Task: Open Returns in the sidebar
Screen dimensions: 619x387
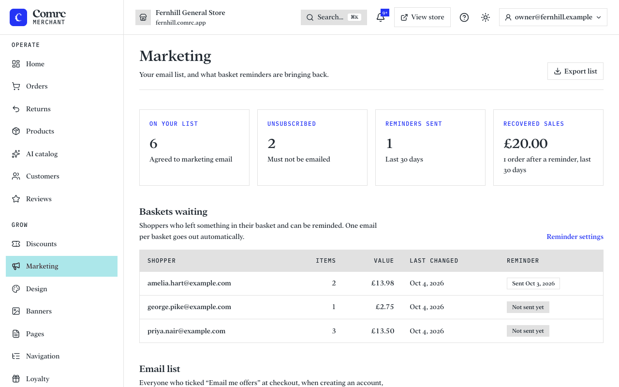Action: pos(61,109)
